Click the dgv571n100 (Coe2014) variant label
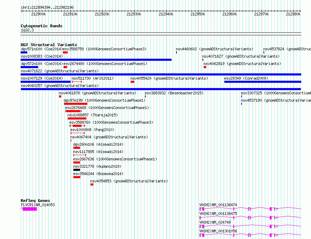This screenshot has height=239, width=311. [x=42, y=49]
